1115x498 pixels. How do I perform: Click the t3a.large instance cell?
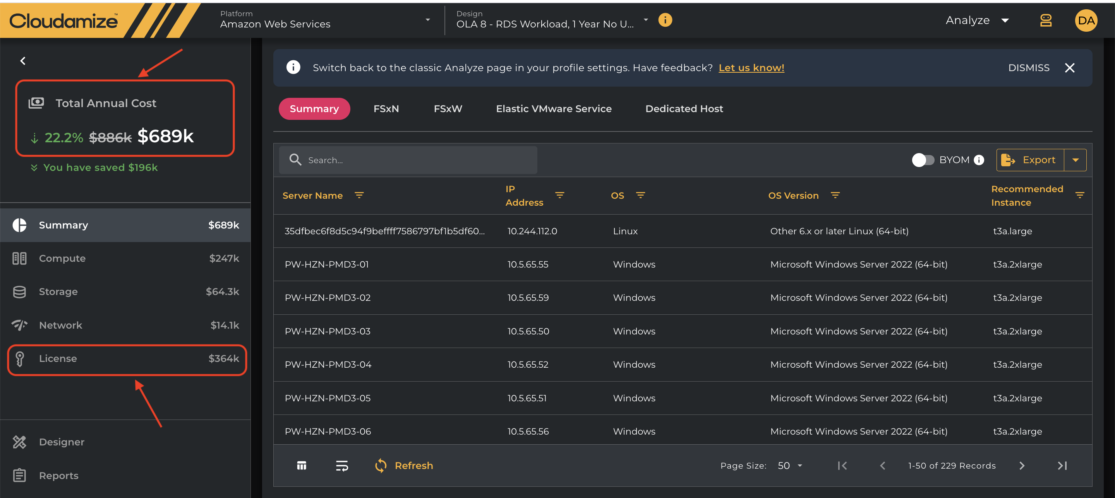(1012, 231)
